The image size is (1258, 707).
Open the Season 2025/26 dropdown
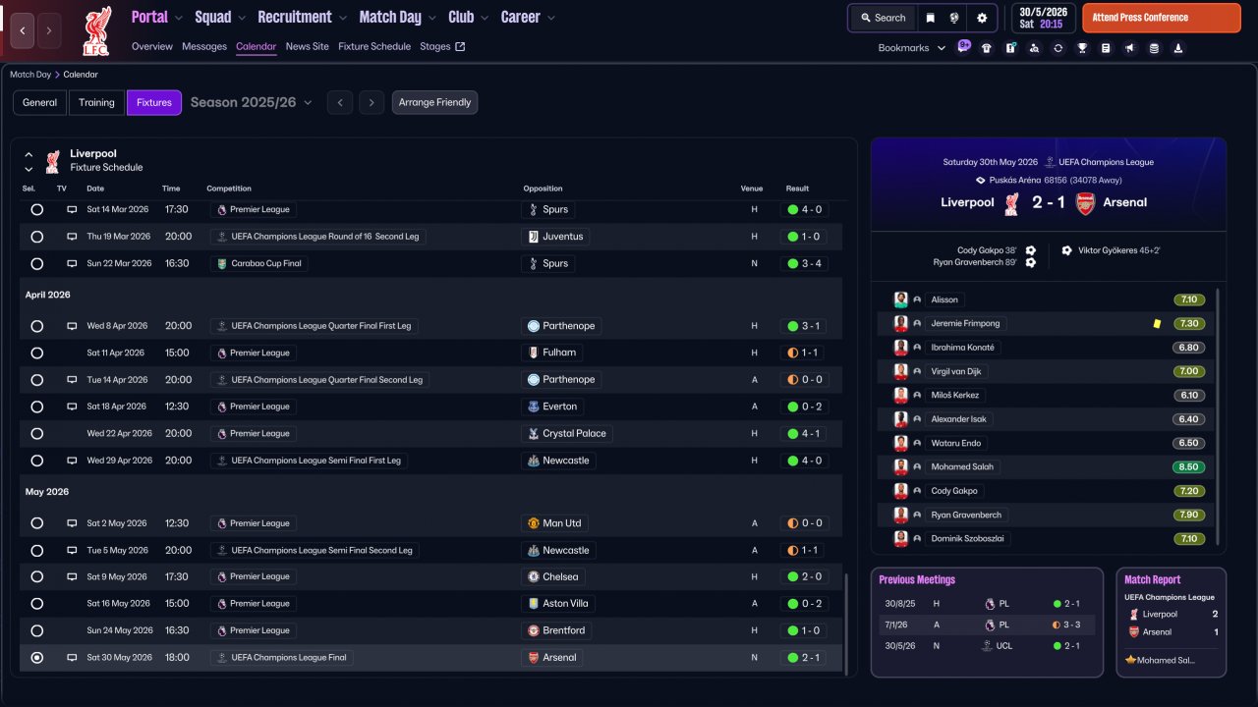pyautogui.click(x=252, y=102)
